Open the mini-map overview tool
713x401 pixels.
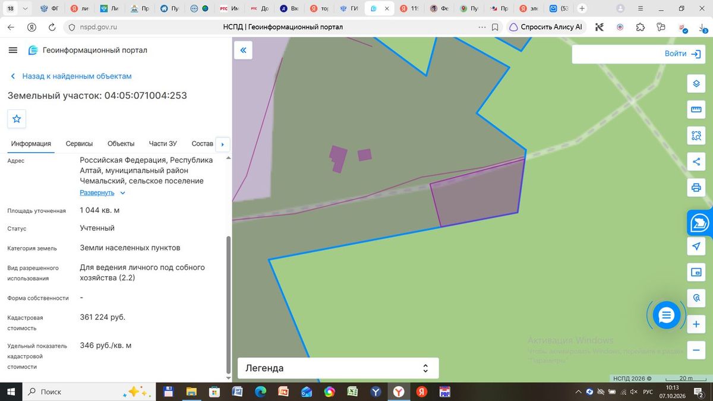click(x=696, y=272)
